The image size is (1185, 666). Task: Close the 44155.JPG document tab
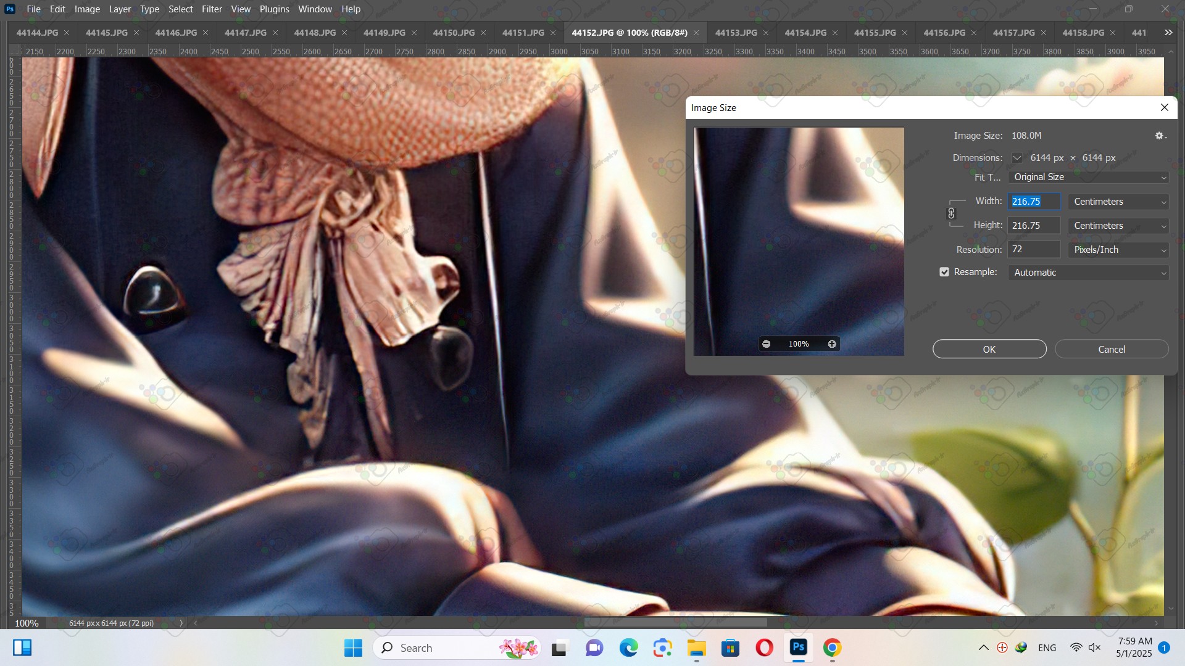[x=905, y=33]
